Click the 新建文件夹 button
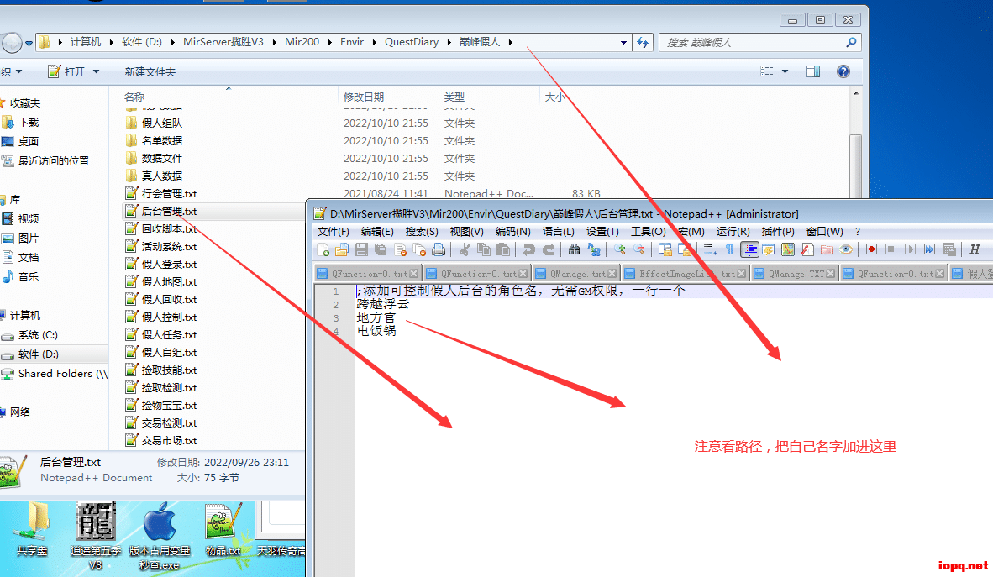Viewport: 993px width, 577px height. 150,71
